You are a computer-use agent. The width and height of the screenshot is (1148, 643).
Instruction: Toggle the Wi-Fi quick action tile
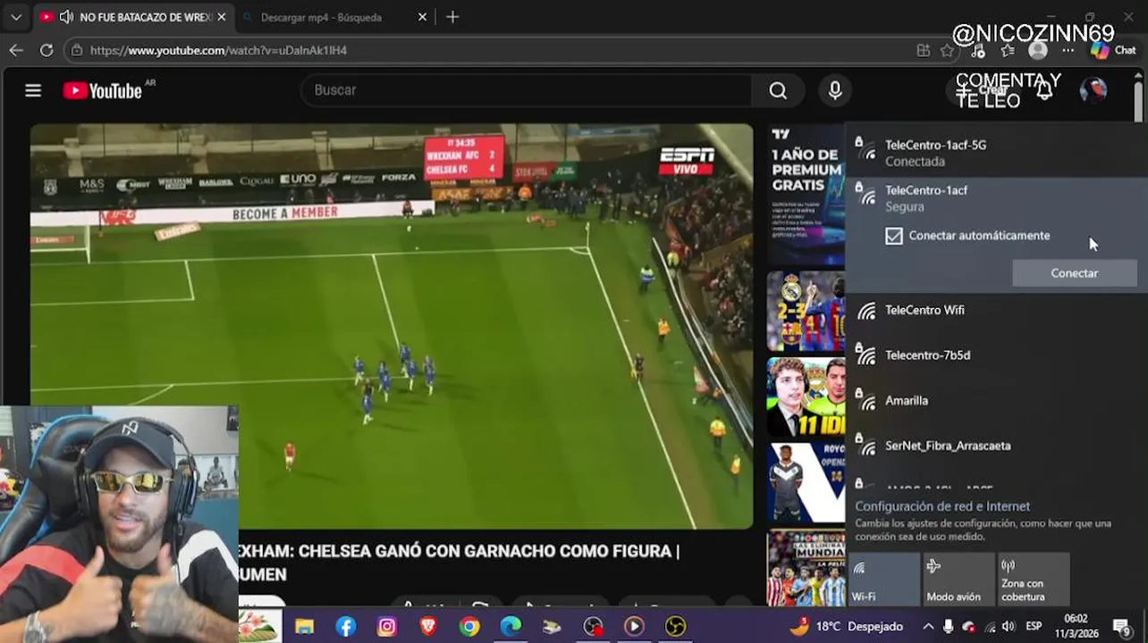pos(883,579)
